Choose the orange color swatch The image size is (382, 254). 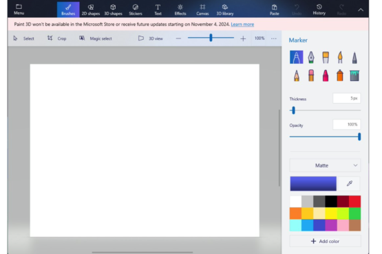(295, 213)
